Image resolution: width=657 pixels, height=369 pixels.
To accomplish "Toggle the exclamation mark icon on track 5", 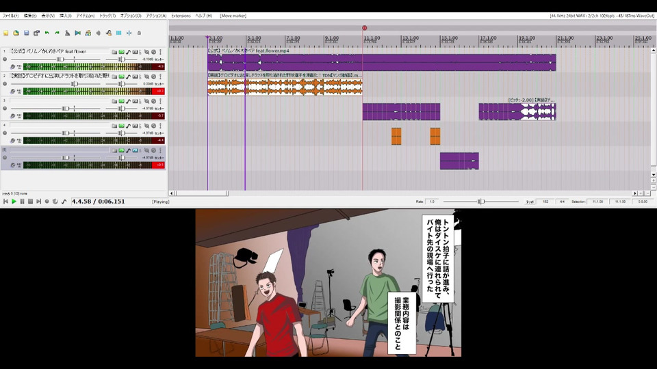I will [x=160, y=150].
